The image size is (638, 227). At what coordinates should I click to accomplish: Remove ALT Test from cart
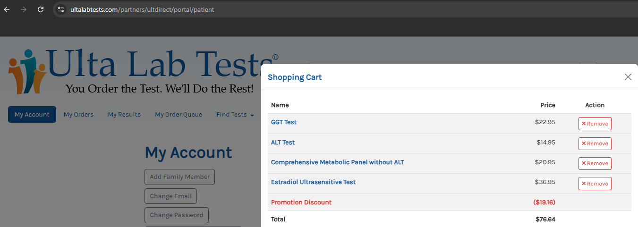click(x=595, y=143)
